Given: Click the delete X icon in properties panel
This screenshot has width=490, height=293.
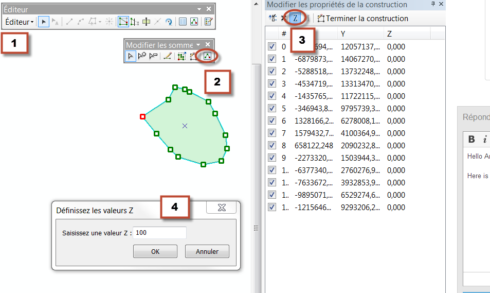Looking at the screenshot, I should pyautogui.click(x=283, y=18).
